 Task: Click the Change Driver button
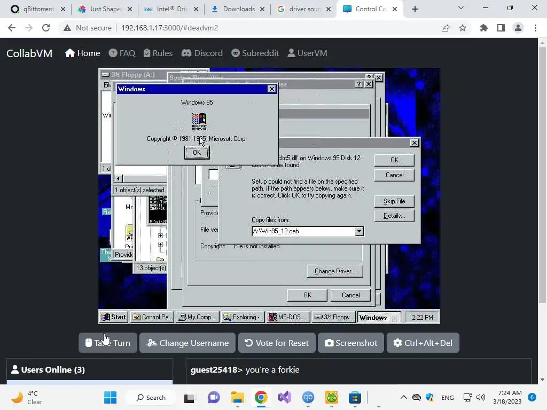pos(335,271)
